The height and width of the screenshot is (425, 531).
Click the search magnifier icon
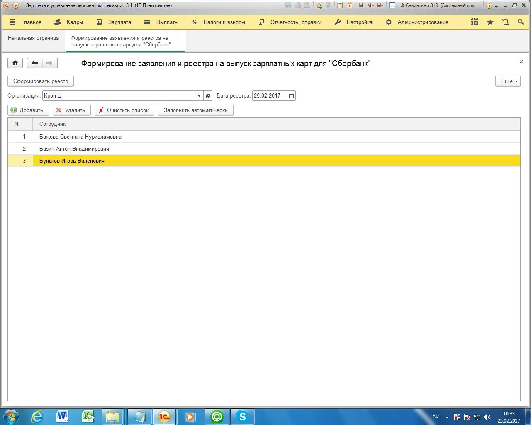(x=521, y=22)
